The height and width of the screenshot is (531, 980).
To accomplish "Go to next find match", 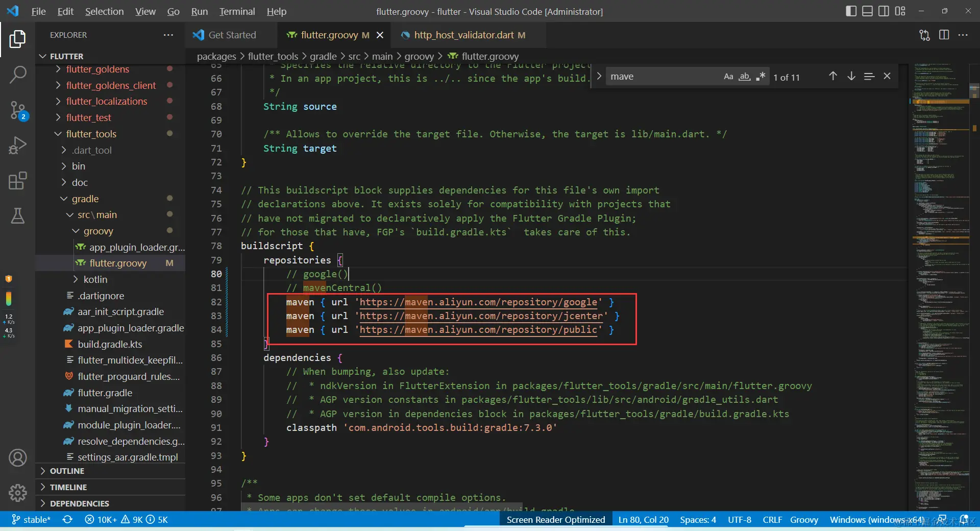I will click(851, 76).
